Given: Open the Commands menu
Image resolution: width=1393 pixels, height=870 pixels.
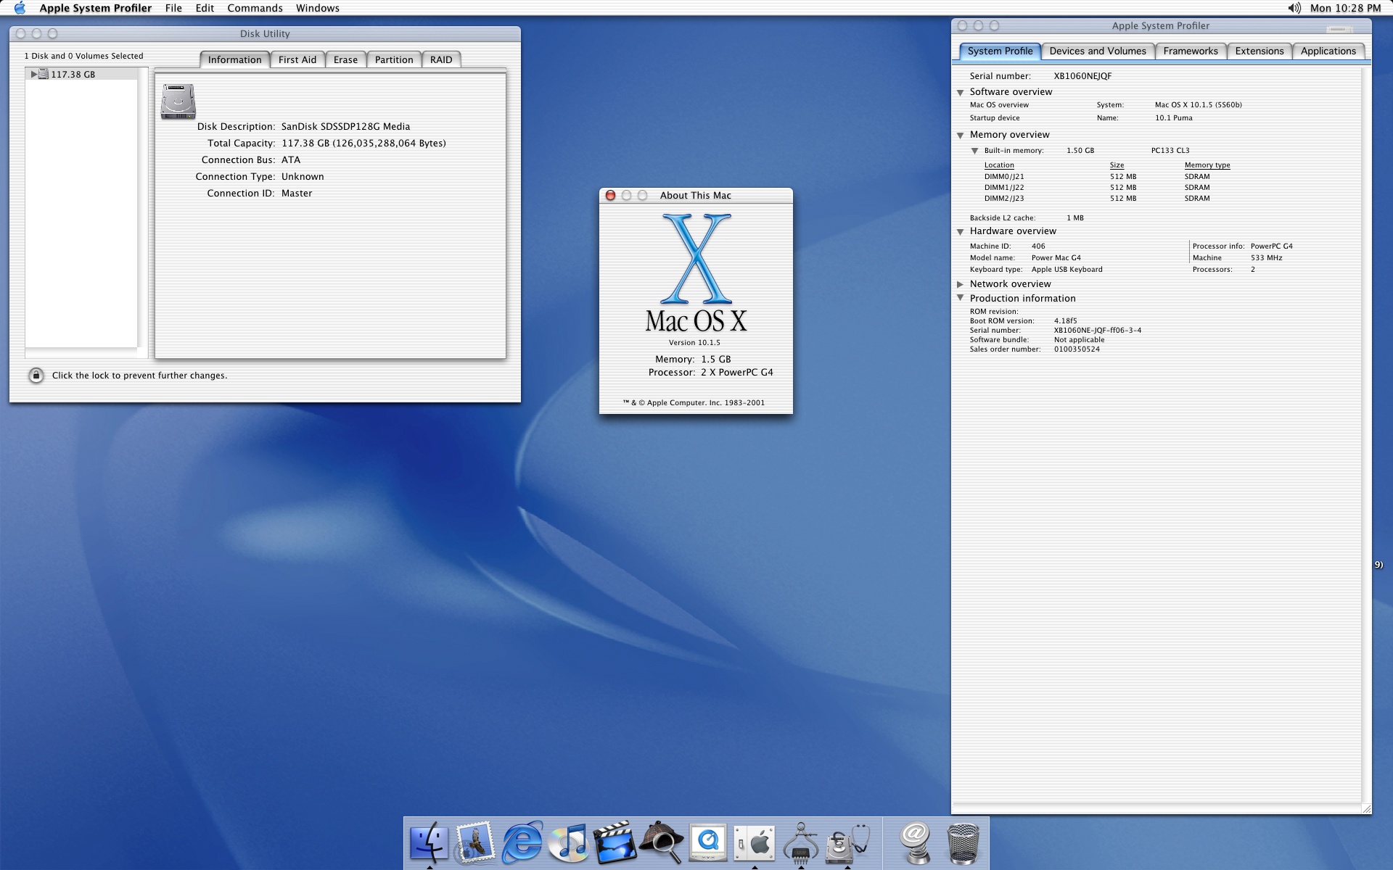Looking at the screenshot, I should pyautogui.click(x=255, y=8).
